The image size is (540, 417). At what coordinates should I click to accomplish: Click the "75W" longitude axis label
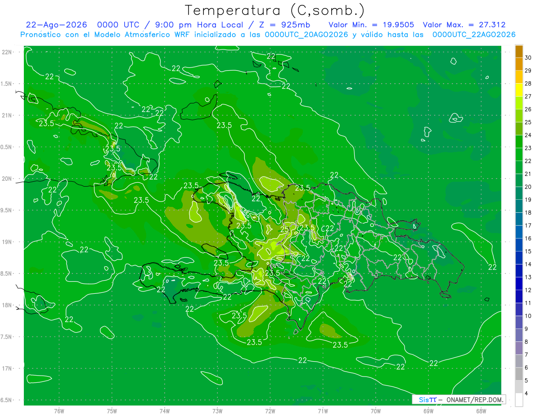tap(112, 411)
